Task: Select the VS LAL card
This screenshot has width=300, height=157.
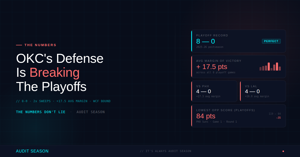Action: [x=263, y=91]
